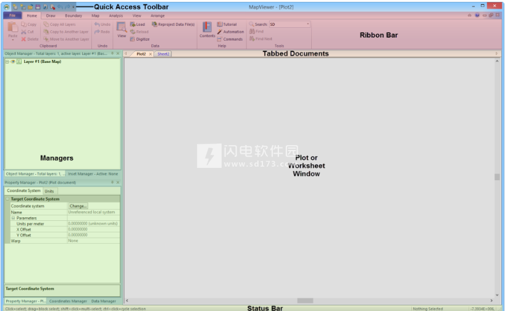Click the ribbon help question icon
505x311 pixels.
click(477, 15)
